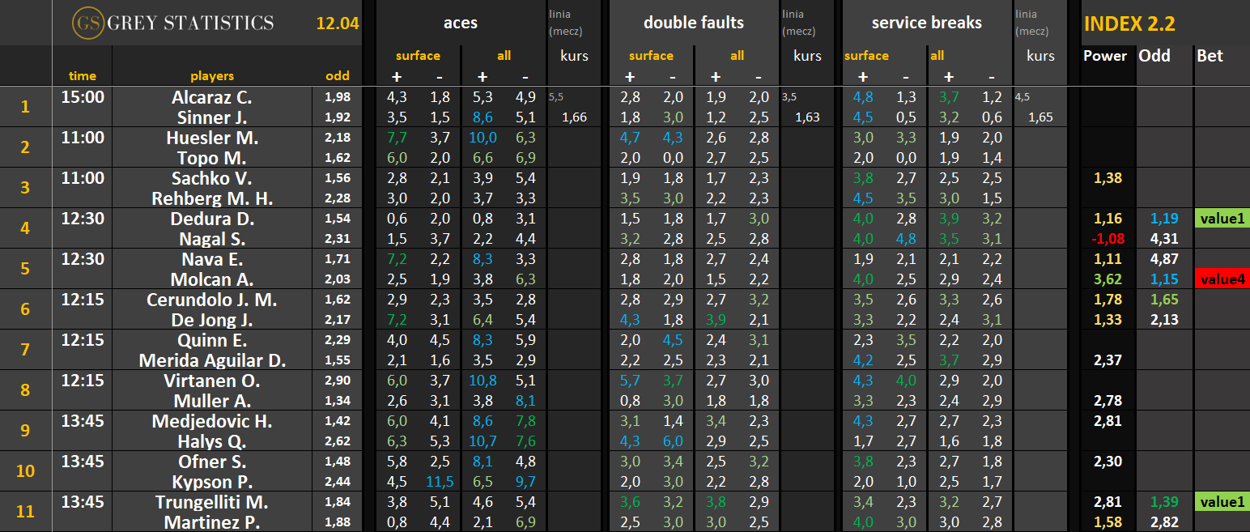Click the red value4 bet cell
Viewport: 1250px width, 532px height.
[x=1221, y=279]
